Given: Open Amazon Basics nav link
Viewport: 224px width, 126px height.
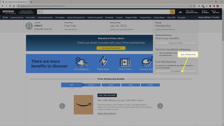Looking at the screenshot, I should coord(159,18).
